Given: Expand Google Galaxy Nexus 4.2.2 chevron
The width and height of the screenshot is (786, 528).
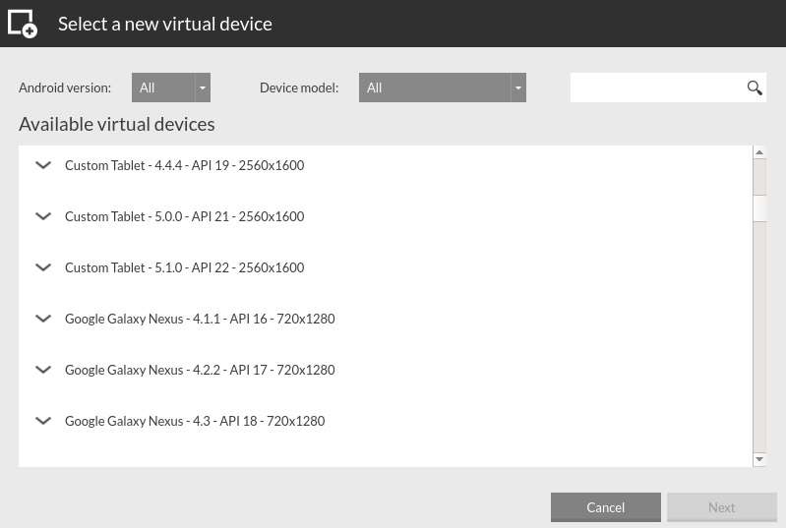Looking at the screenshot, I should (43, 370).
